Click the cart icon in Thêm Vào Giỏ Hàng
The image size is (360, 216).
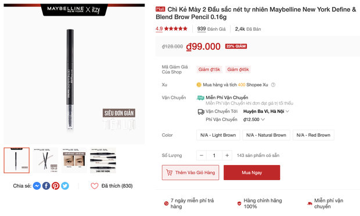coord(169,173)
